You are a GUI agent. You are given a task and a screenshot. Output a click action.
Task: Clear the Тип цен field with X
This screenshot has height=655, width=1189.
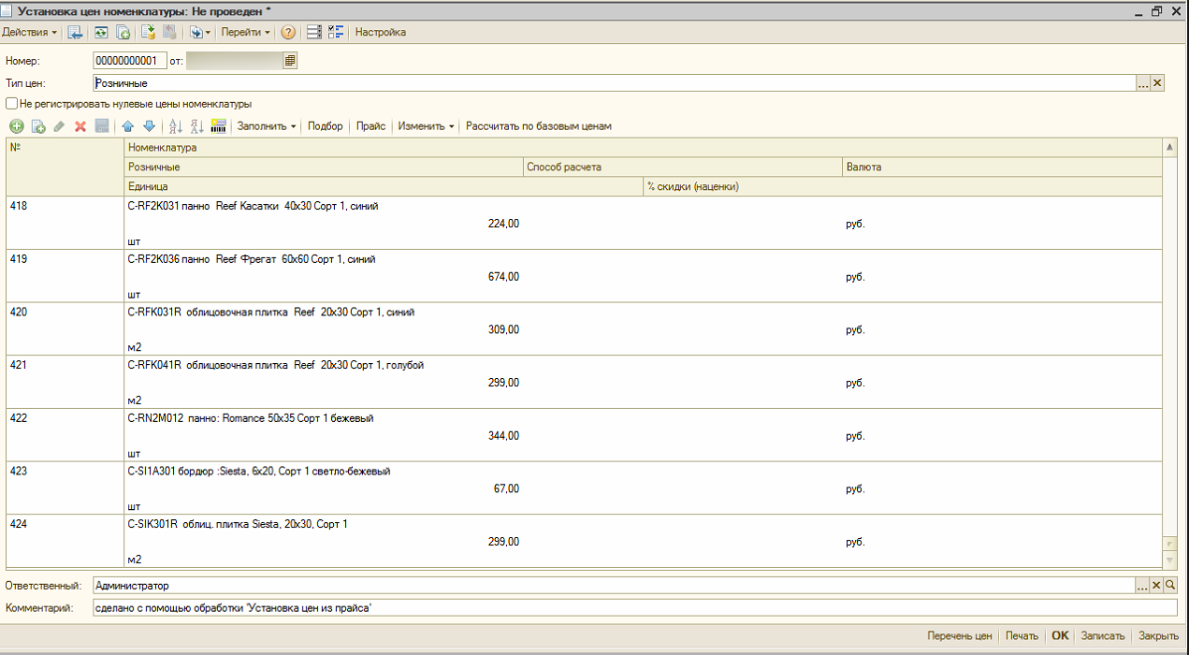coord(1157,83)
